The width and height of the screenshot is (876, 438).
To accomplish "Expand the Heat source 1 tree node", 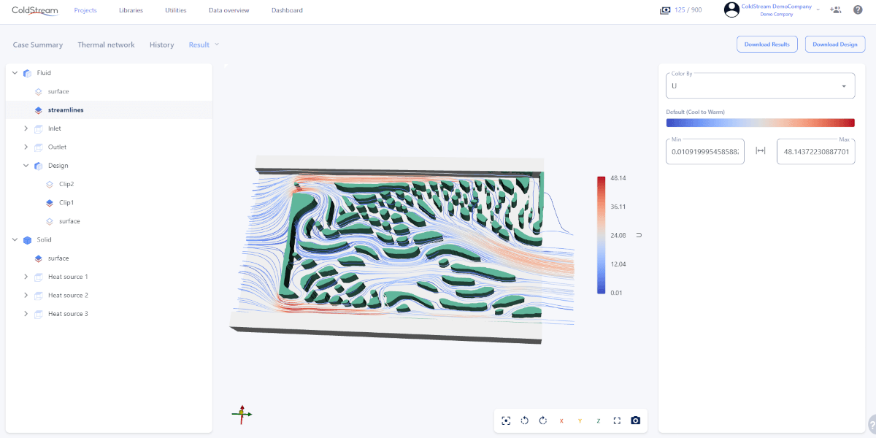I will click(x=26, y=277).
